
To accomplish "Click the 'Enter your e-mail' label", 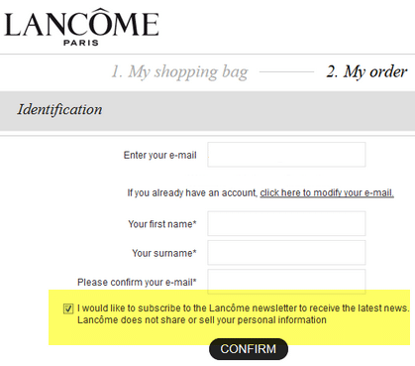I will tap(160, 155).
